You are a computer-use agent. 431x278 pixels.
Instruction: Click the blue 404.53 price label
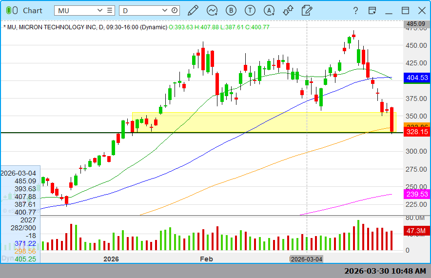pos(417,78)
